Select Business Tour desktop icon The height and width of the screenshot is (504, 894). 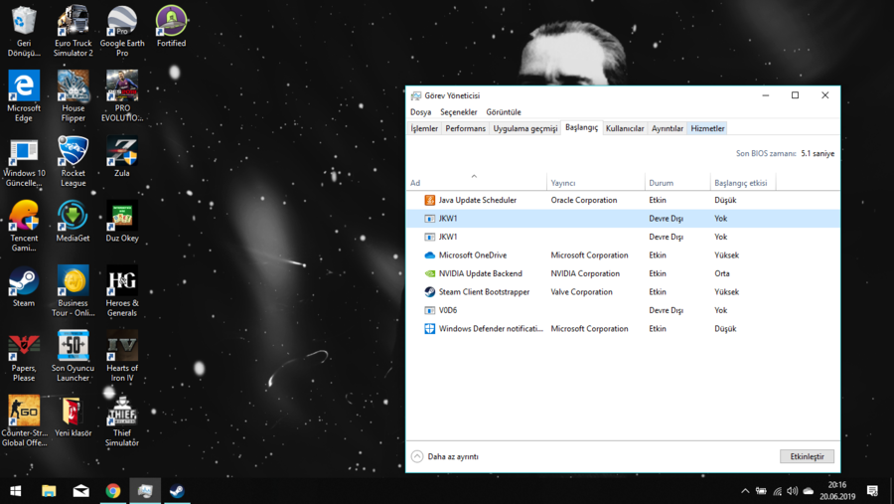73,291
